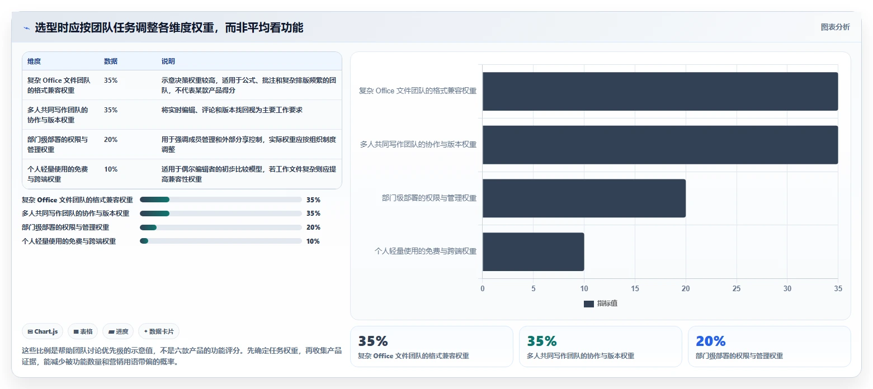Screen dimensions: 873x389
Task: Toggle the 指标值 legend item below the chart
Action: (601, 303)
